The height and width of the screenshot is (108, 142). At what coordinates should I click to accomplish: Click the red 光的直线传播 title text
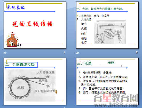click(33, 24)
